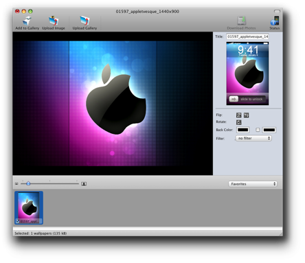Screen dimensions: 305x263
Task: Toggle the checkbox on the 01597_appl thumbnail
Action: [18, 221]
